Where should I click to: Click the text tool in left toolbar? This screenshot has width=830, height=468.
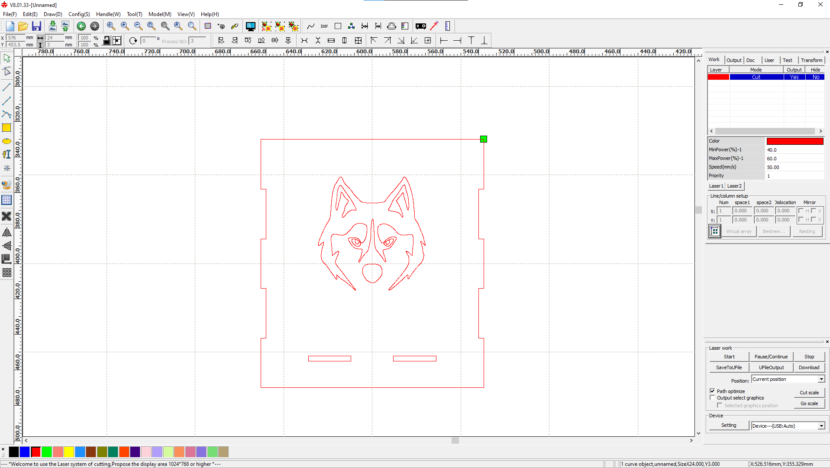click(6, 155)
